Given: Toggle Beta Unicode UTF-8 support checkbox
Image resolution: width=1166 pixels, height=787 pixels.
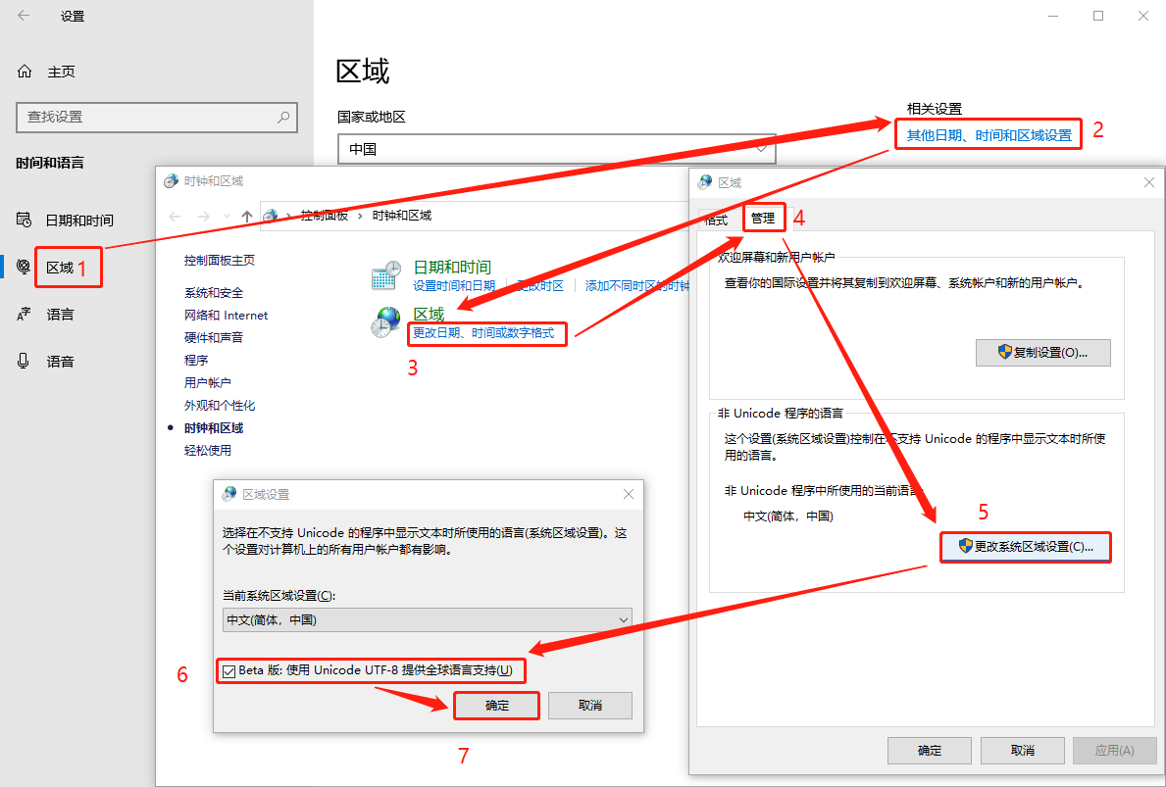Looking at the screenshot, I should pos(229,670).
